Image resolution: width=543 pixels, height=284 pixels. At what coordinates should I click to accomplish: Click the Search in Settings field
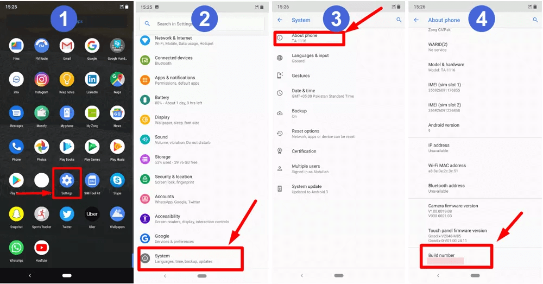[202, 23]
